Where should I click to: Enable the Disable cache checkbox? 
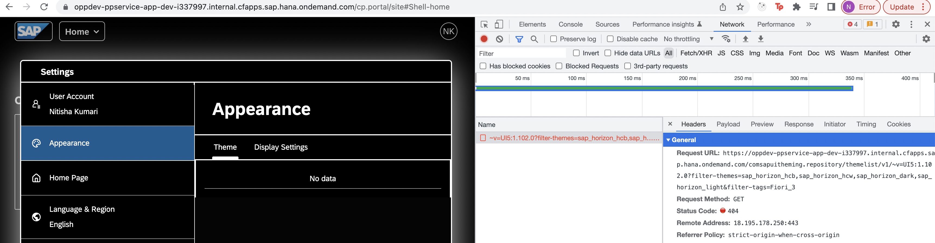(610, 39)
